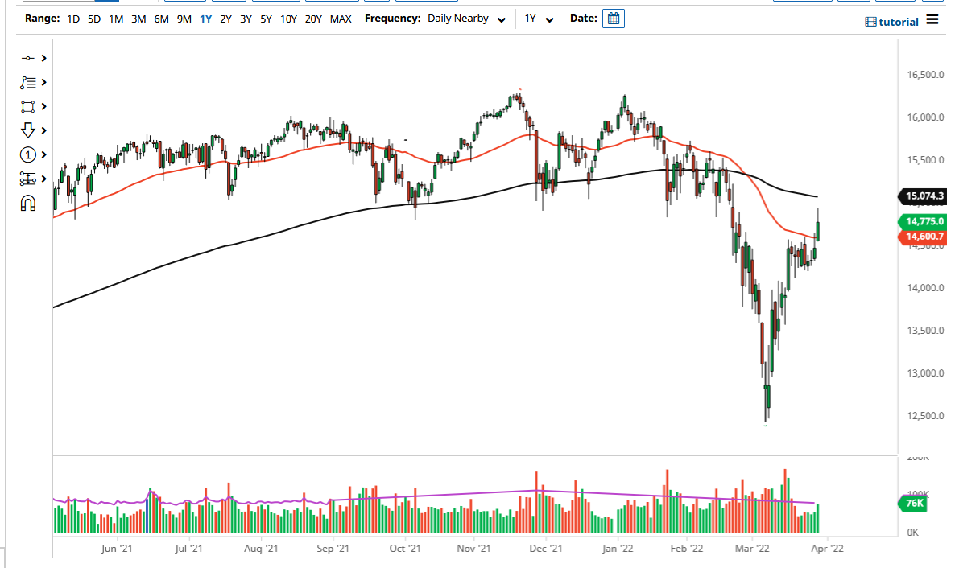Expand the numbered label tool options
Screen dimensions: 955x568
tap(43, 154)
